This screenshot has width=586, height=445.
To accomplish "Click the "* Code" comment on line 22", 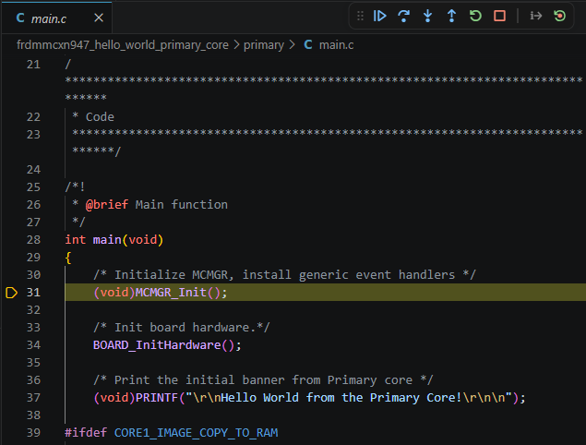I will 93,117.
